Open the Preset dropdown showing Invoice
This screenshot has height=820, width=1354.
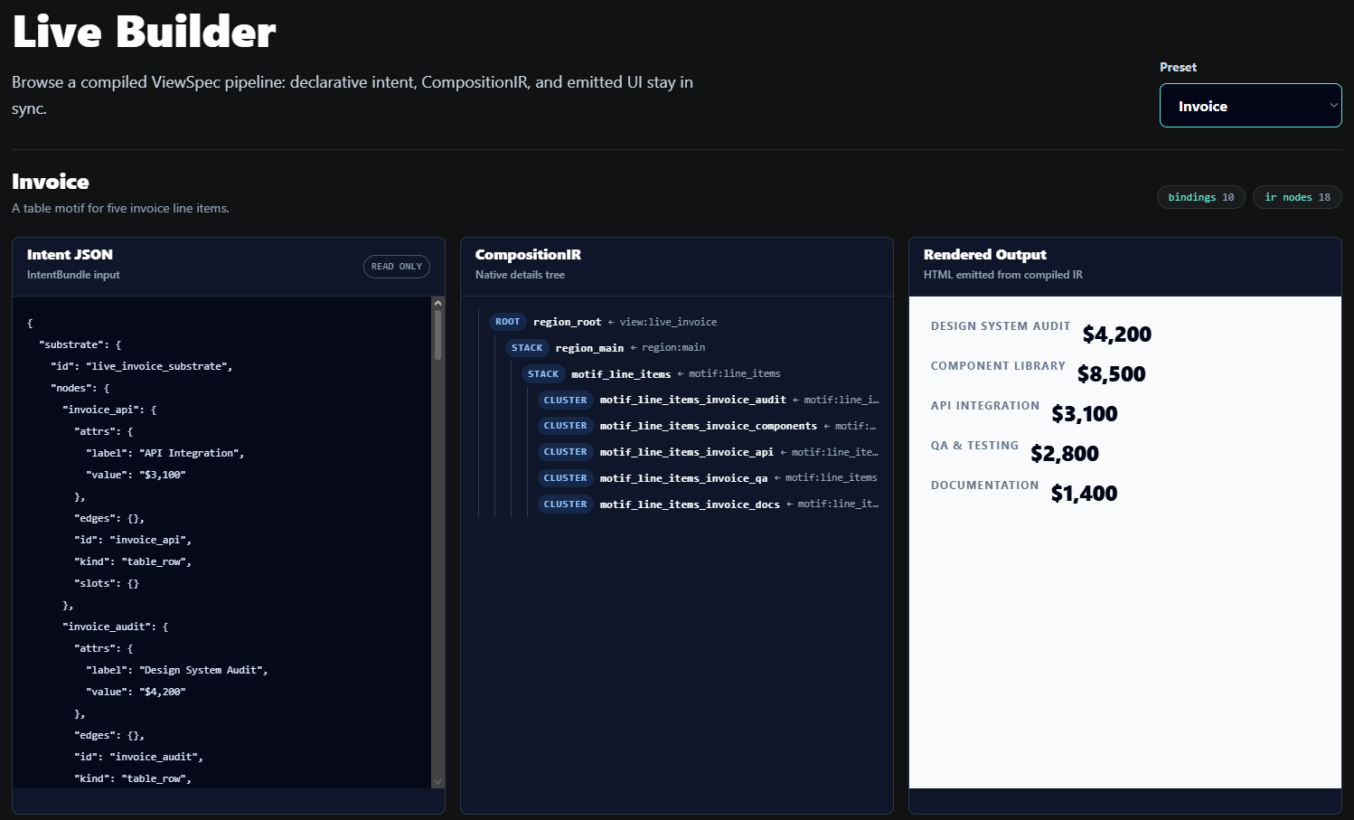[x=1250, y=106]
